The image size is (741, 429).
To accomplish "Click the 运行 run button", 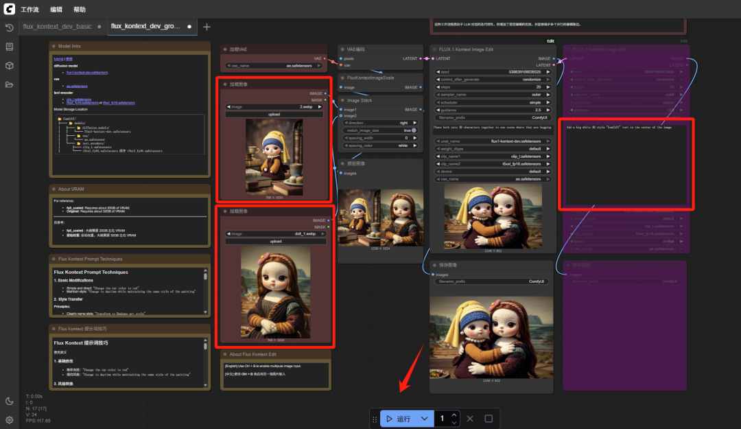I will point(399,419).
